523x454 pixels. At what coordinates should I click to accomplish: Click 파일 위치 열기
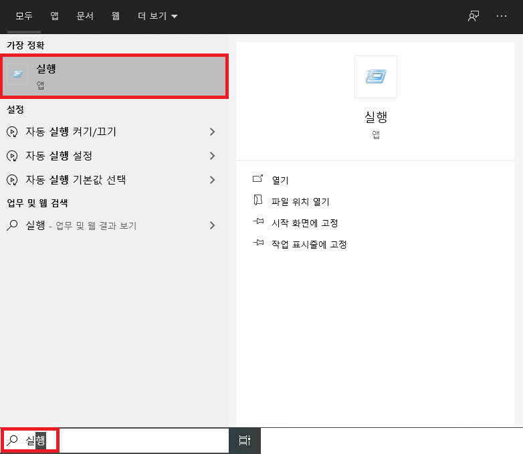tap(300, 201)
